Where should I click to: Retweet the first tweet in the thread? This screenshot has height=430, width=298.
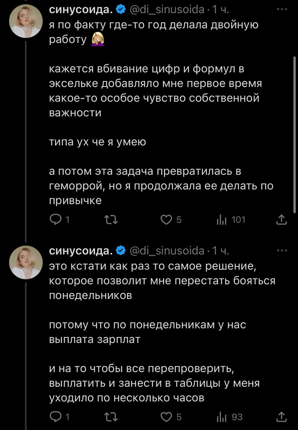[110, 220]
